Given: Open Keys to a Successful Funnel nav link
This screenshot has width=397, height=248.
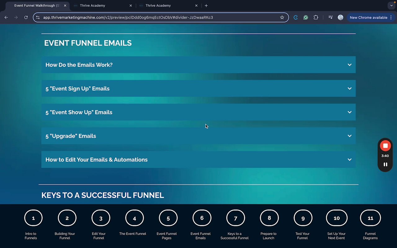Looking at the screenshot, I should coord(234,236).
